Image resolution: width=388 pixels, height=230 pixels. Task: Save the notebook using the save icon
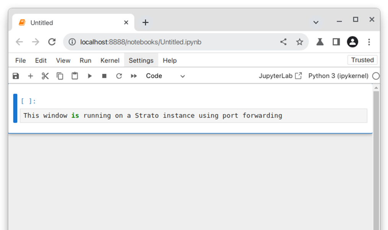(x=15, y=76)
